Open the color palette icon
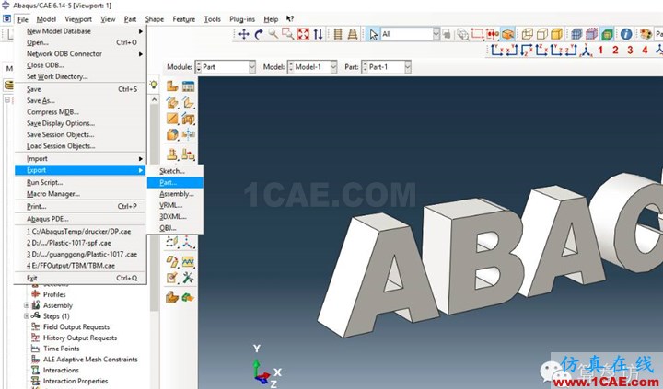Screen dimensions: 663x389 [646, 34]
